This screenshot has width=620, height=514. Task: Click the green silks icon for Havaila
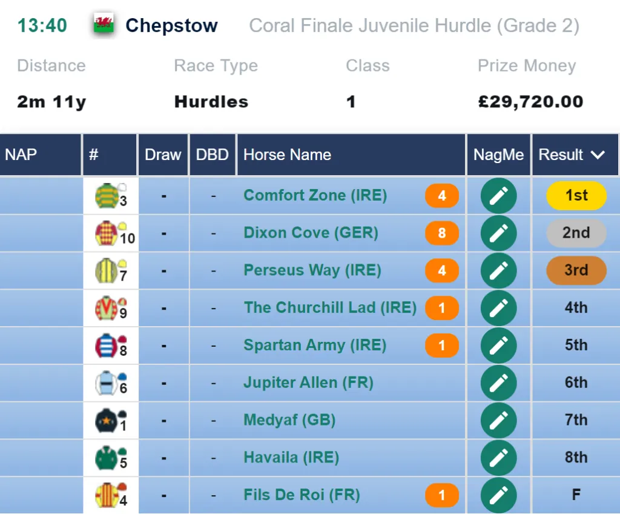pyautogui.click(x=106, y=458)
